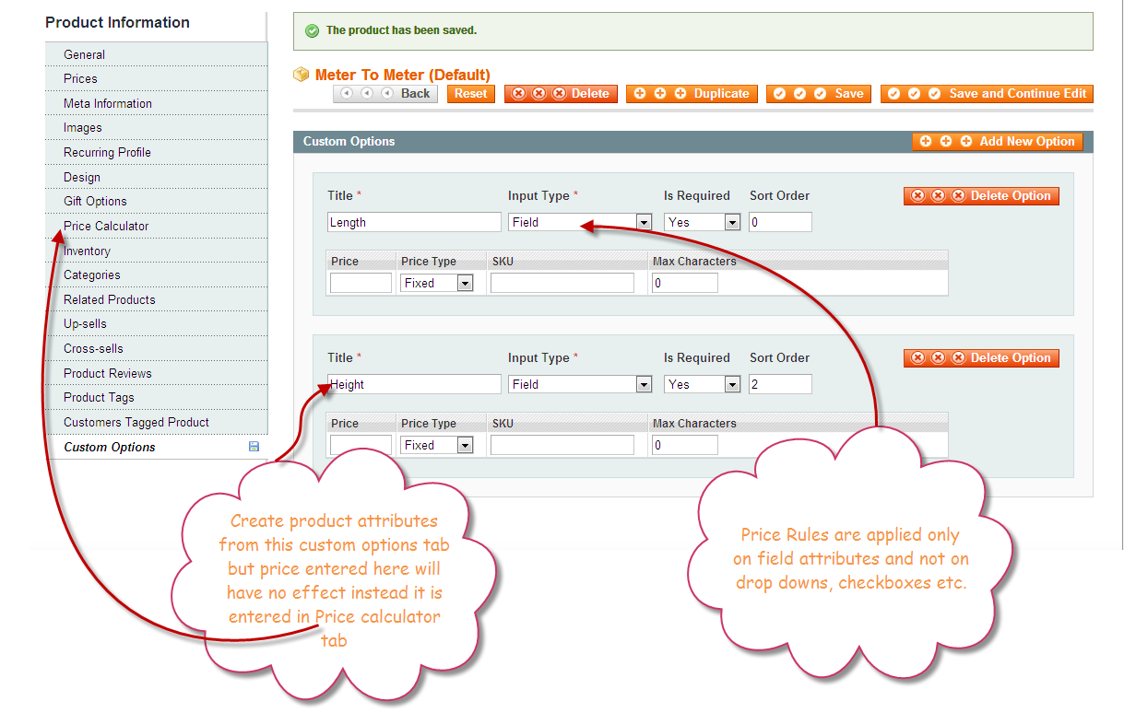Click the SKU field of Length option
The width and height of the screenshot is (1124, 724).
click(x=562, y=283)
